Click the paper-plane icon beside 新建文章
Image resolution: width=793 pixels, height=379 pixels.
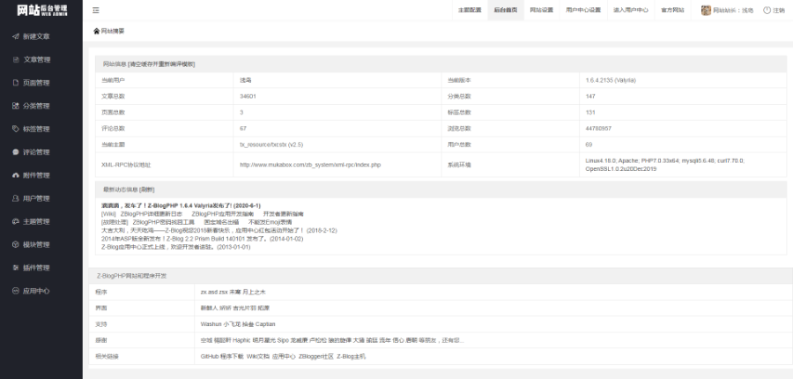[x=15, y=37]
